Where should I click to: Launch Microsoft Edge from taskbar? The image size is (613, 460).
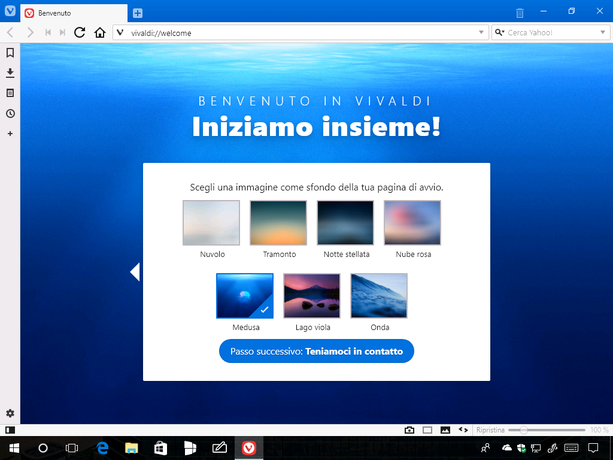pyautogui.click(x=102, y=448)
